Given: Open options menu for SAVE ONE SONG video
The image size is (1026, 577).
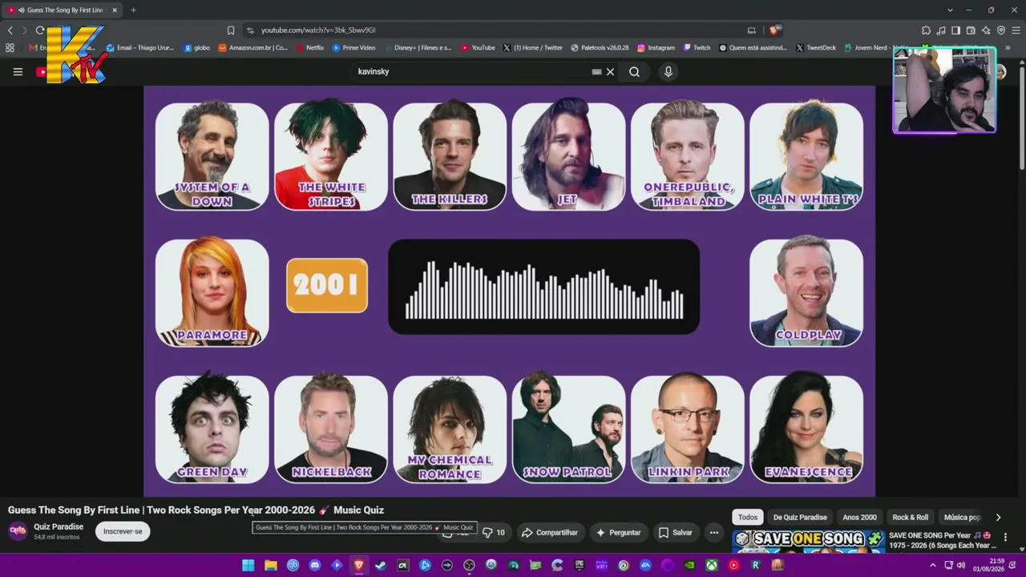Looking at the screenshot, I should point(1005,538).
